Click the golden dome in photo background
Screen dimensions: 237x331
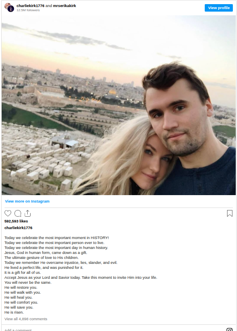click(113, 92)
